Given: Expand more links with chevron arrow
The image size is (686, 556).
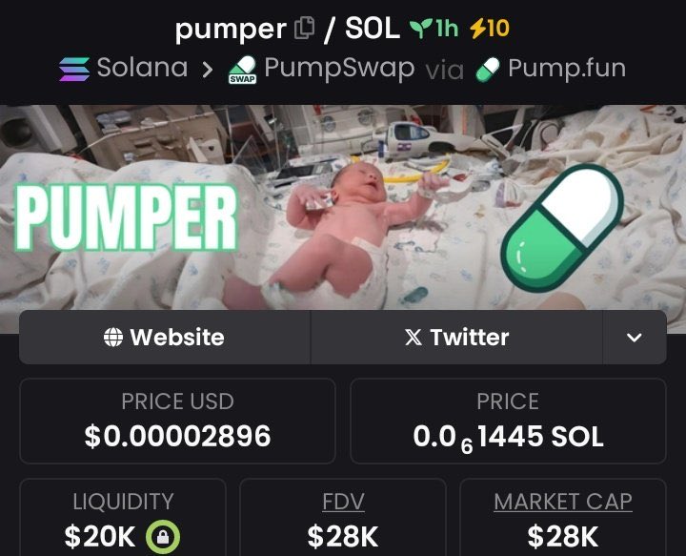Looking at the screenshot, I should tap(635, 337).
